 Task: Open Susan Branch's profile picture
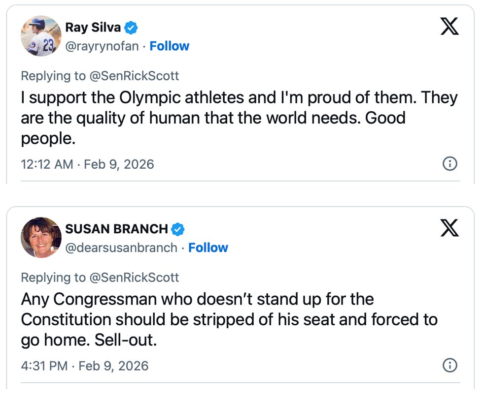coord(41,237)
